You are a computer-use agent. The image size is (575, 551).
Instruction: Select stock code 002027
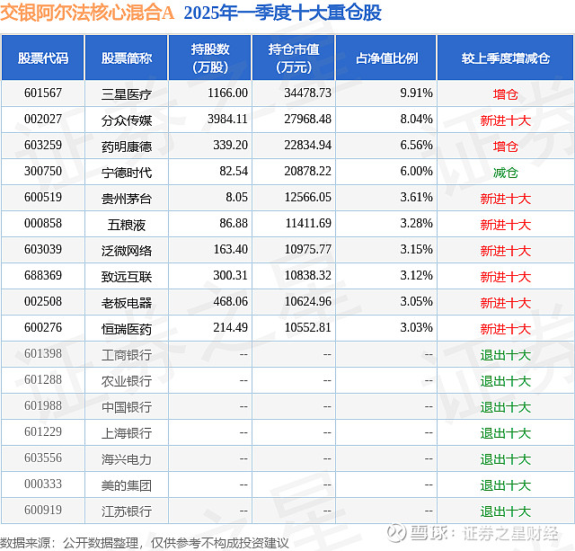click(43, 120)
